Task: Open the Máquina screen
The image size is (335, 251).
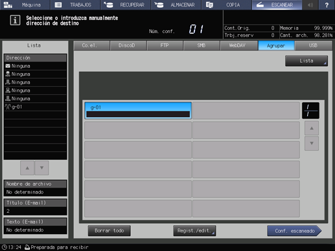Action: tap(25, 5)
